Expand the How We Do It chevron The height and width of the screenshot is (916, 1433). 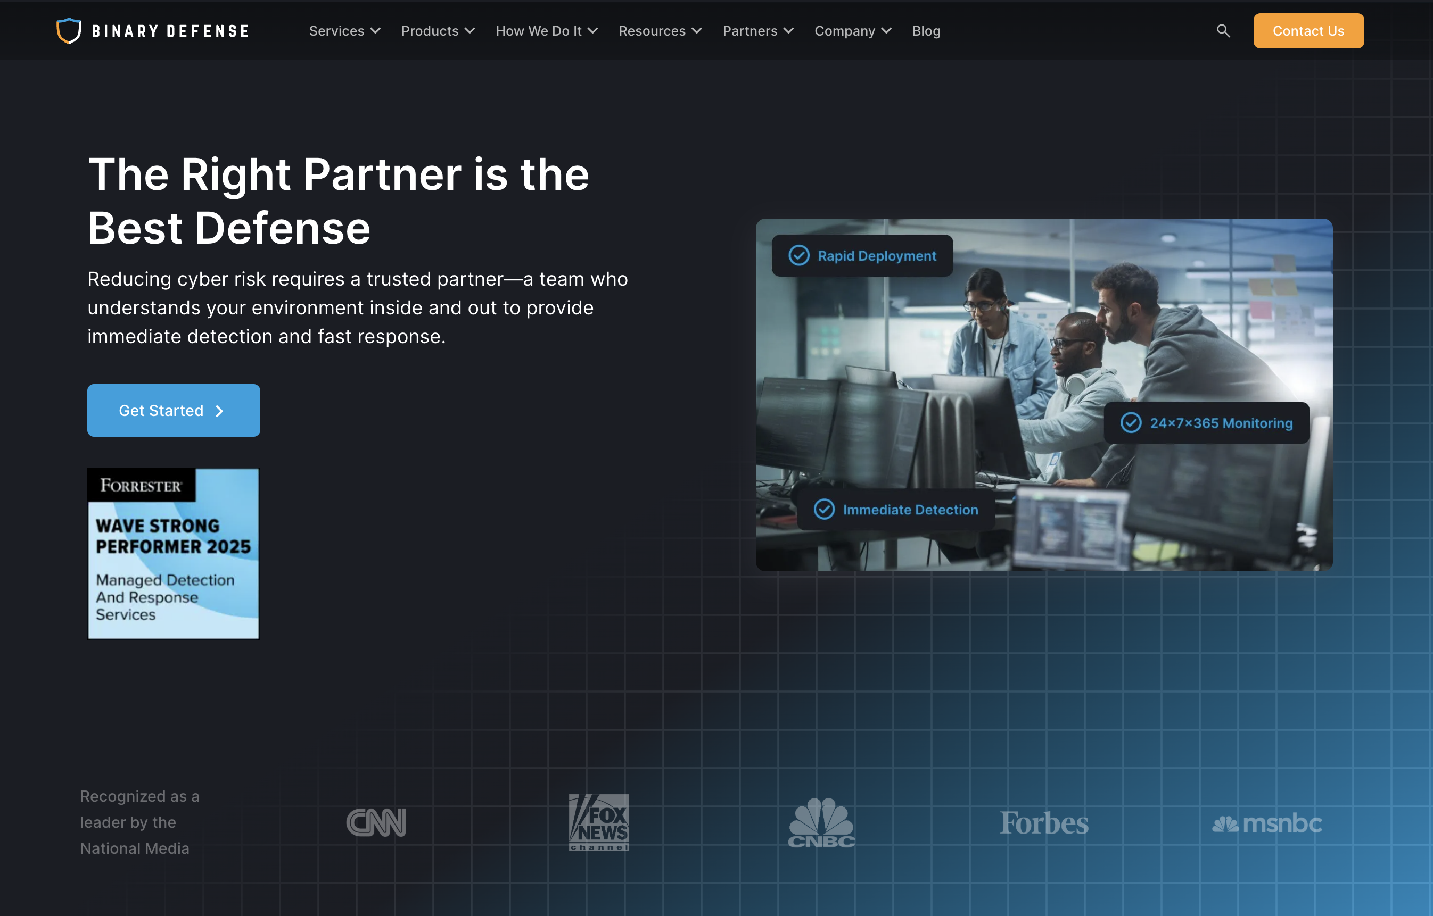(x=592, y=31)
